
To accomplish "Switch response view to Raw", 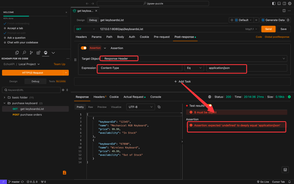I will [x=90, y=107].
